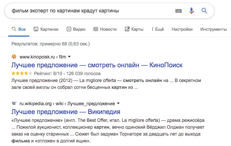The height and width of the screenshot is (146, 231).
Task: Click the Wikipedia W favicon
Action: [14, 104]
